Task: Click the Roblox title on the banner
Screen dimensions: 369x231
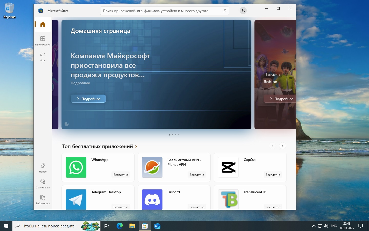Action: (270, 82)
